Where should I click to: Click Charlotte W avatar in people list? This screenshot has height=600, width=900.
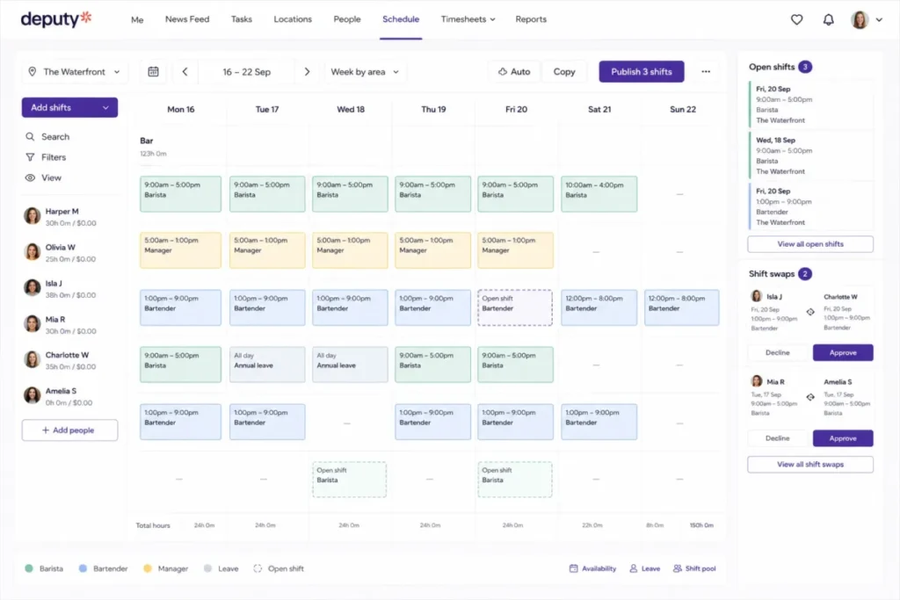pos(33,360)
